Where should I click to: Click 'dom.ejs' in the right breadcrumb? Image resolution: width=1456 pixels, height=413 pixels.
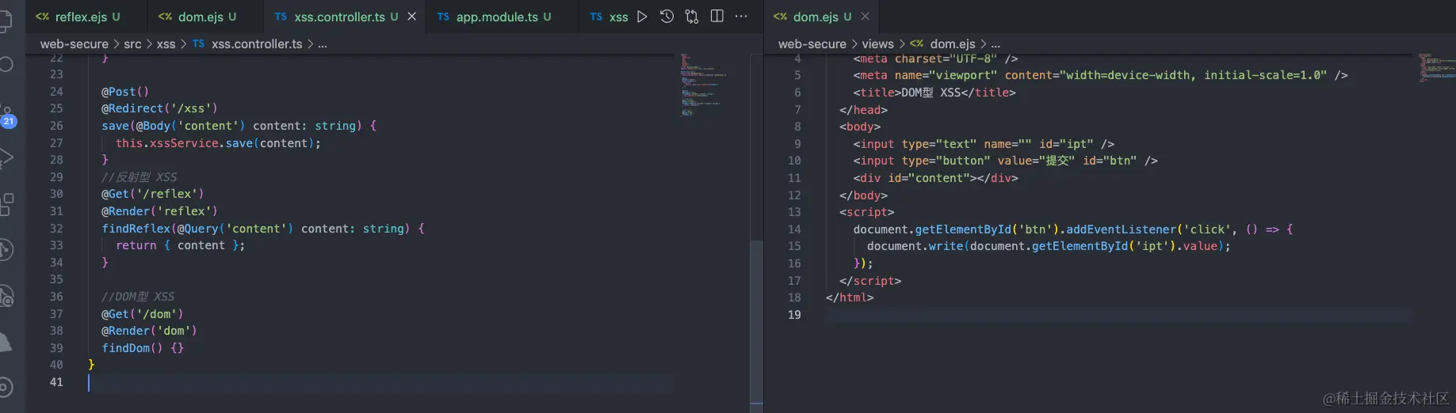click(953, 44)
